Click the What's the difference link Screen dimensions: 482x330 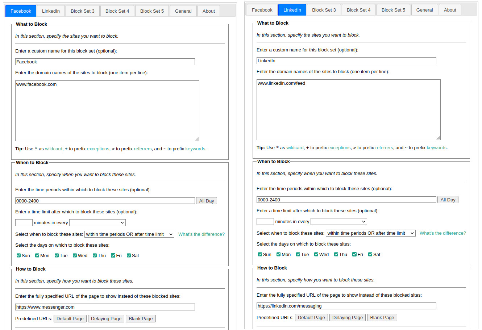(201, 234)
